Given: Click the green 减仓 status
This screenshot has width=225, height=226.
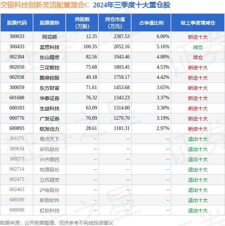Looking at the screenshot, I should [x=198, y=47].
